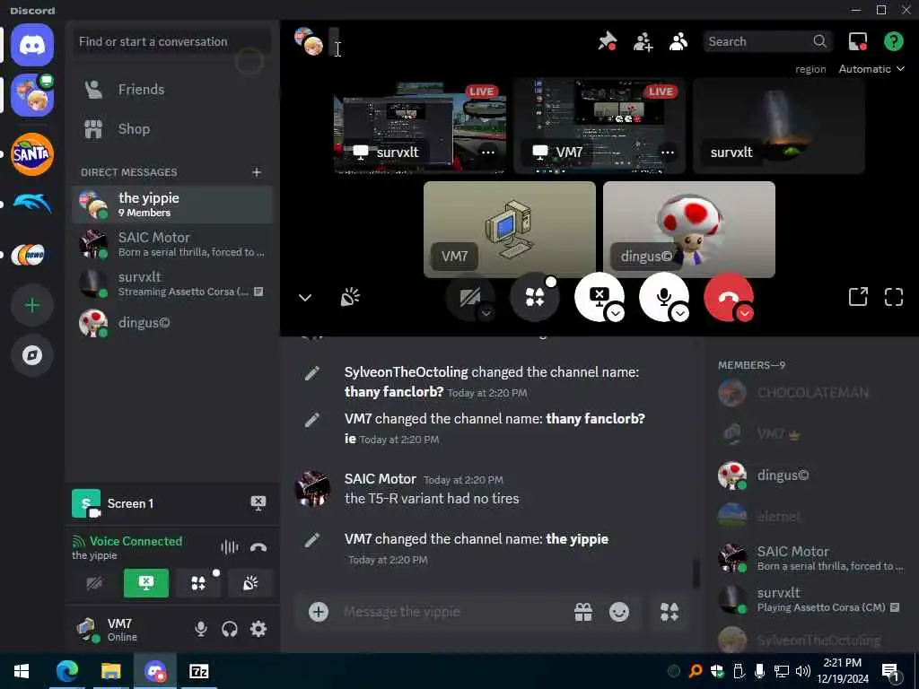This screenshot has height=689, width=919.
Task: Open the Shop tab
Action: (x=171, y=129)
